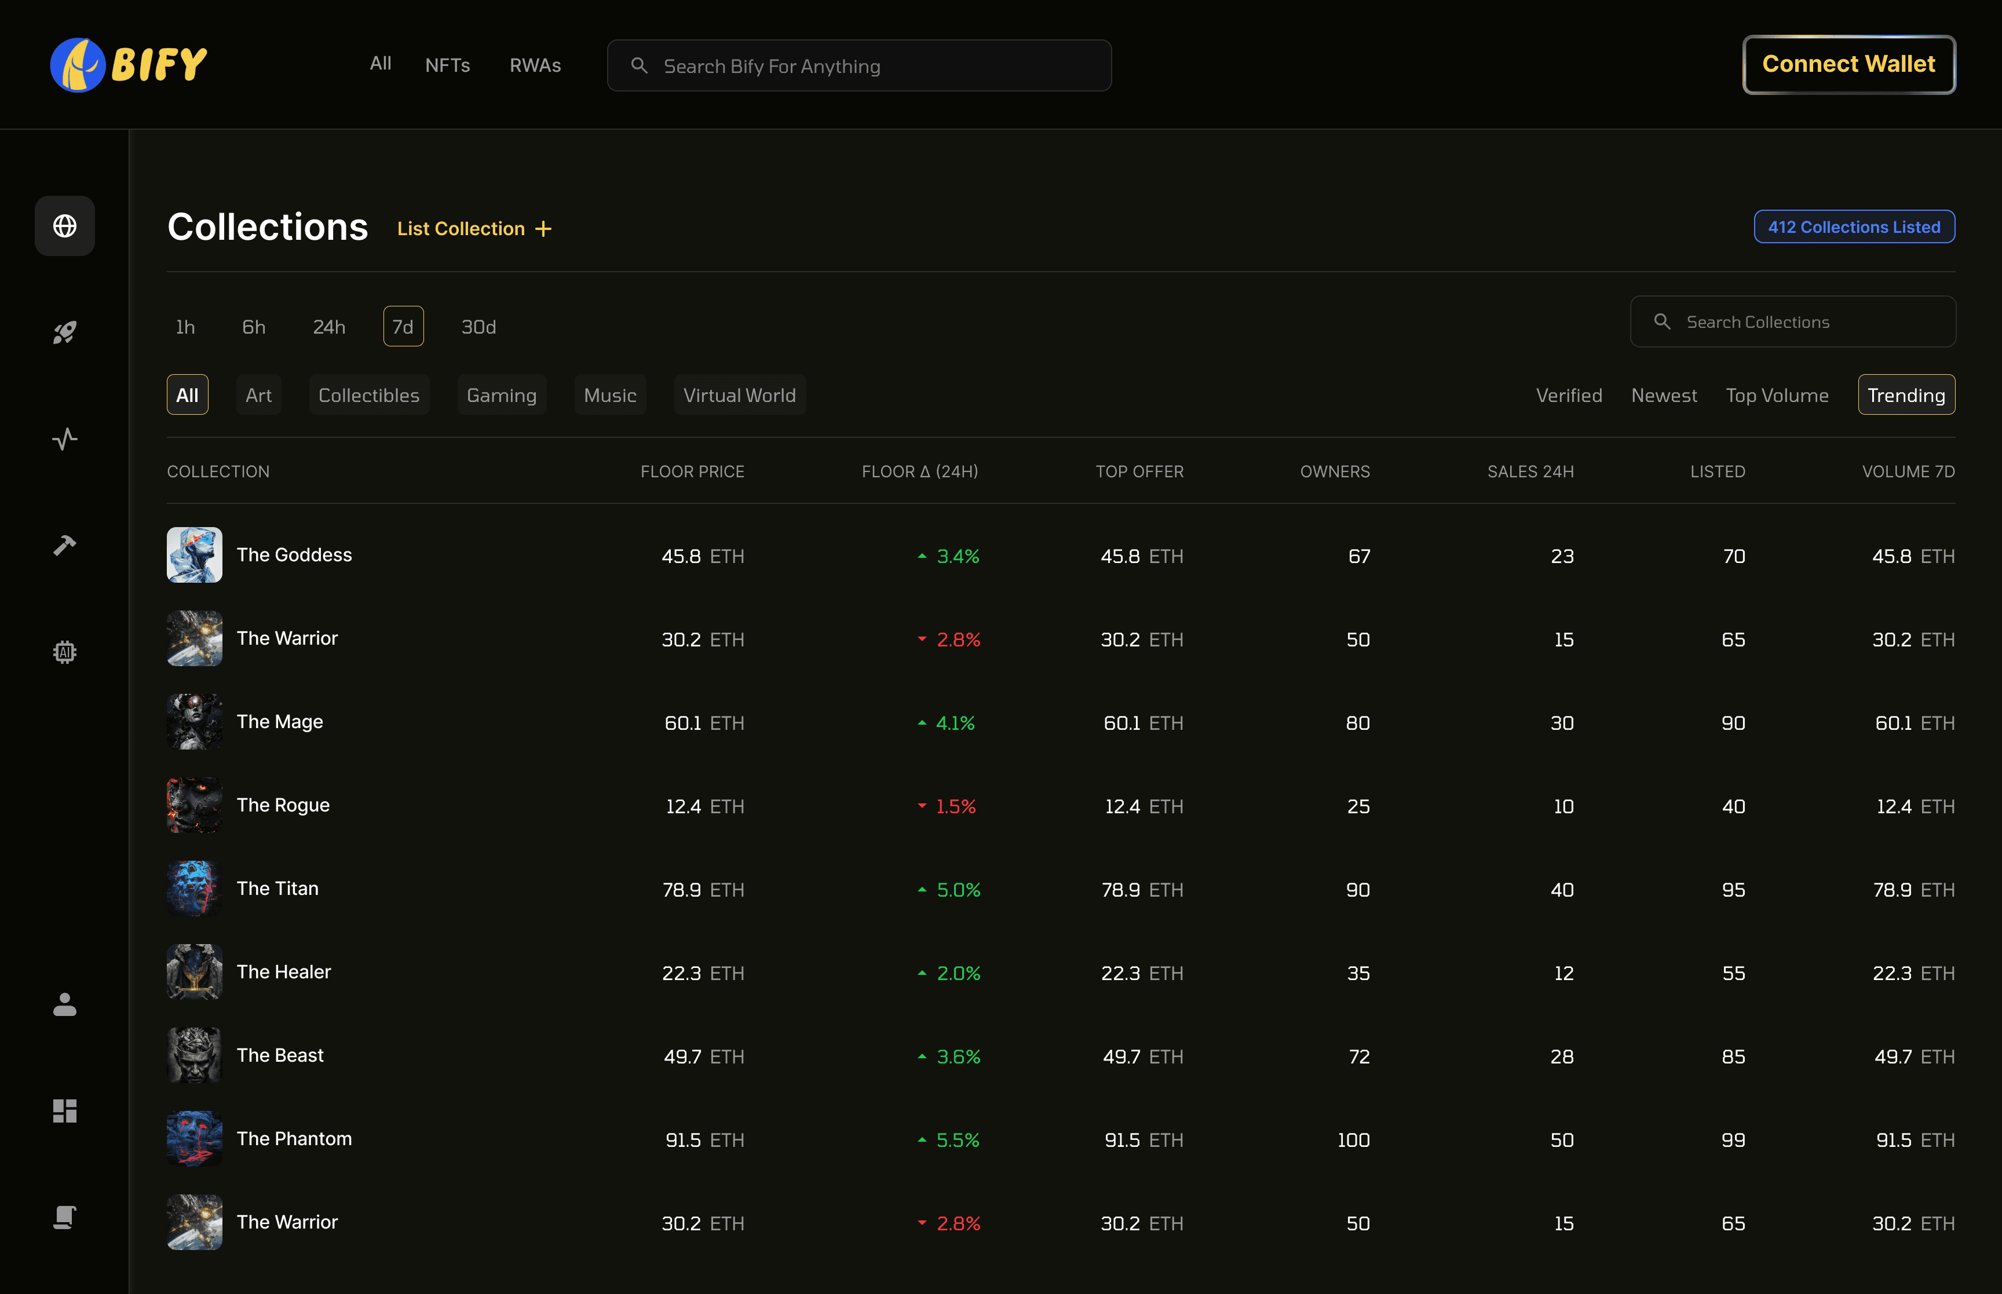Select the 24h time range
Screen dimensions: 2002x1294
pyautogui.click(x=328, y=327)
